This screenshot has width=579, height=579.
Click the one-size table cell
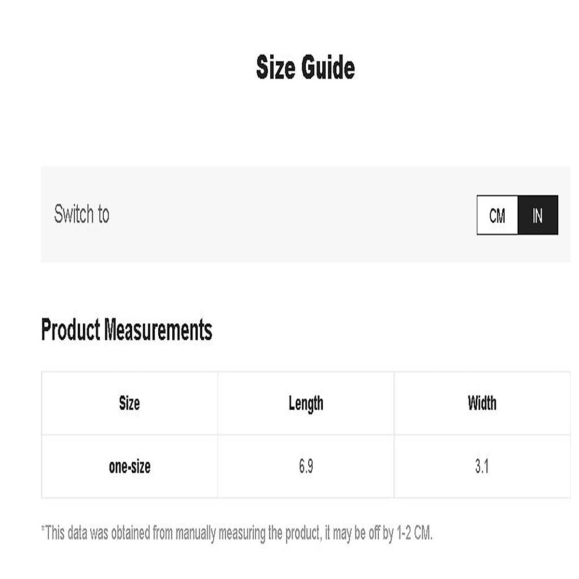coord(129,467)
